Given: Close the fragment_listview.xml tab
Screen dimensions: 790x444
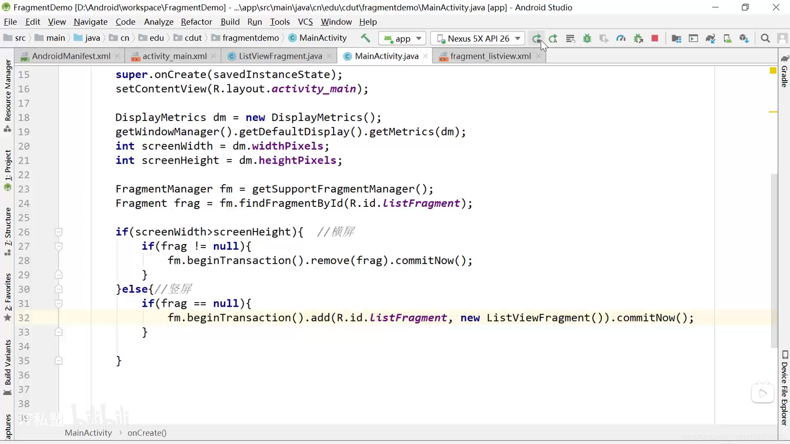Looking at the screenshot, I should 538,56.
